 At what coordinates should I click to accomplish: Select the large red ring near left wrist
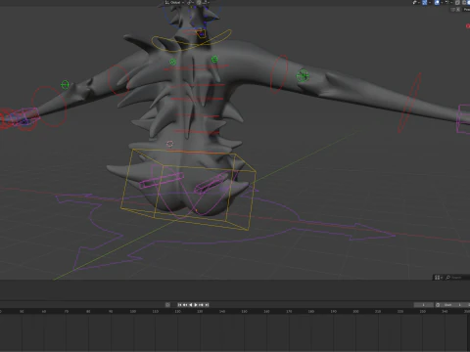pos(49,107)
